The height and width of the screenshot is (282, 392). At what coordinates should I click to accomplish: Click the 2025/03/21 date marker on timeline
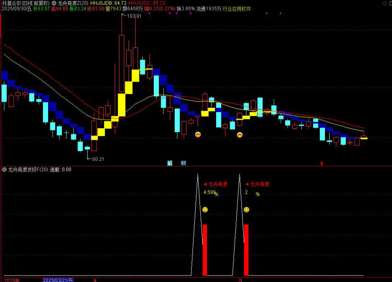coord(58,280)
